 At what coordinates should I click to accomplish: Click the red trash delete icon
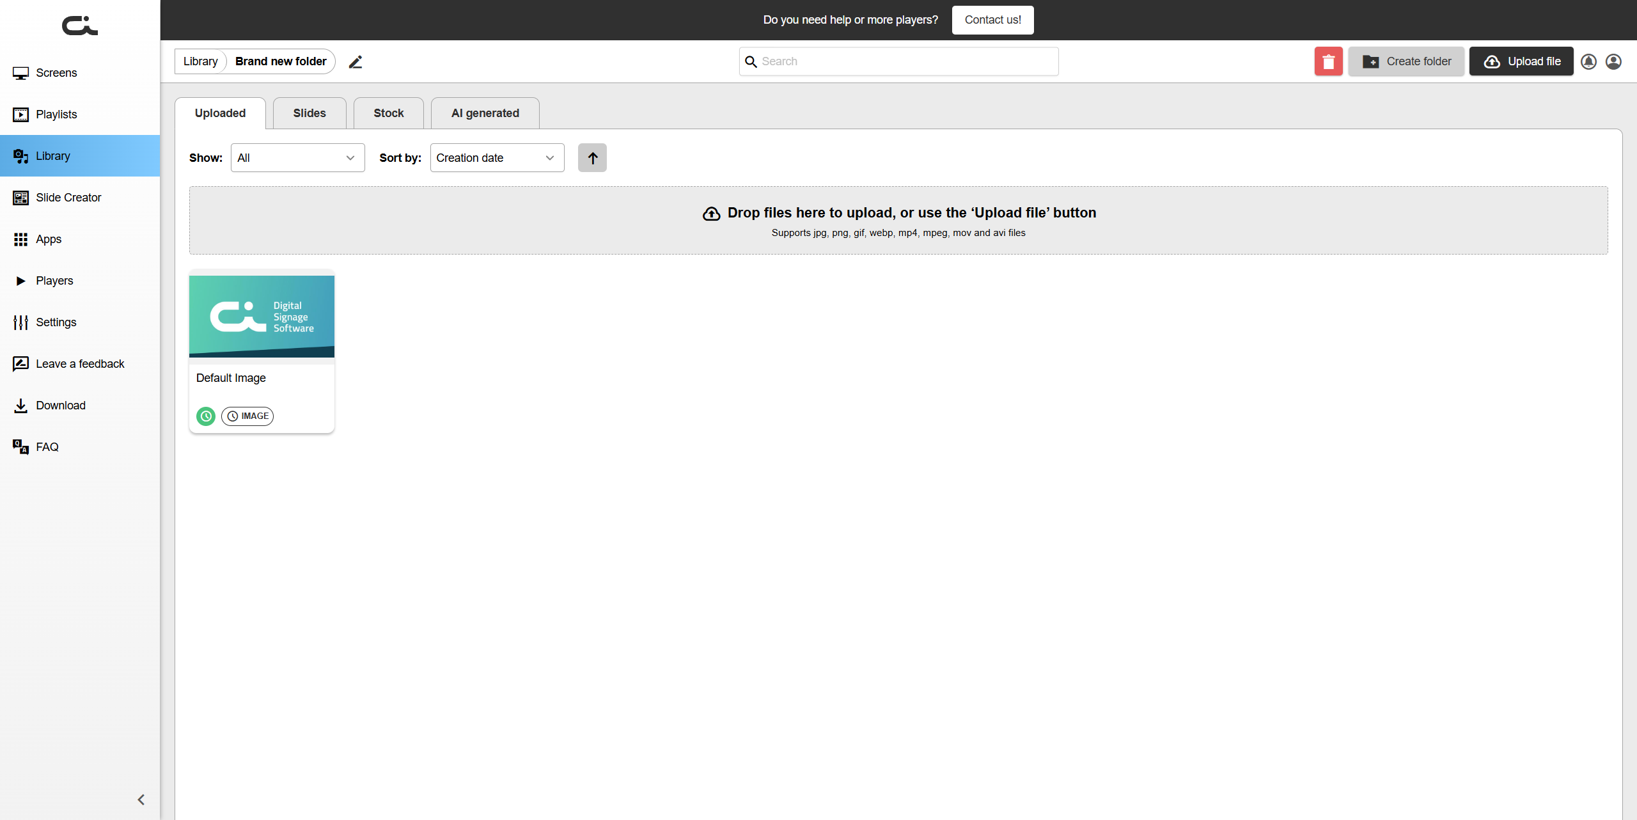tap(1328, 61)
